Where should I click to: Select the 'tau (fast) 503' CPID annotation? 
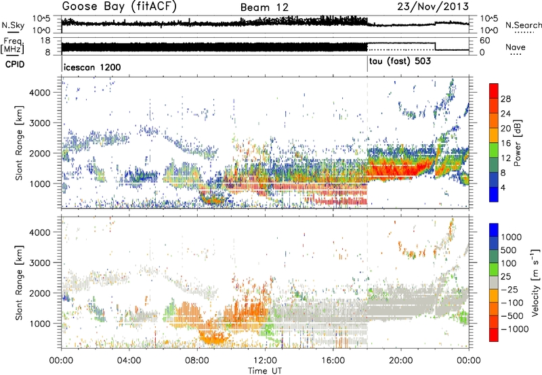400,62
